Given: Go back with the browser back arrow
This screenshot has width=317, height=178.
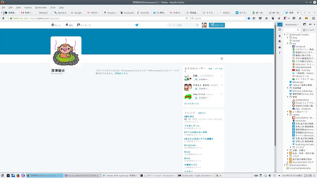Looking at the screenshot, I should (3, 18).
